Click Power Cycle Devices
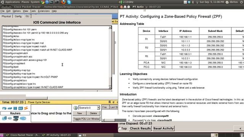The image size is (244, 137). coord(39,102)
